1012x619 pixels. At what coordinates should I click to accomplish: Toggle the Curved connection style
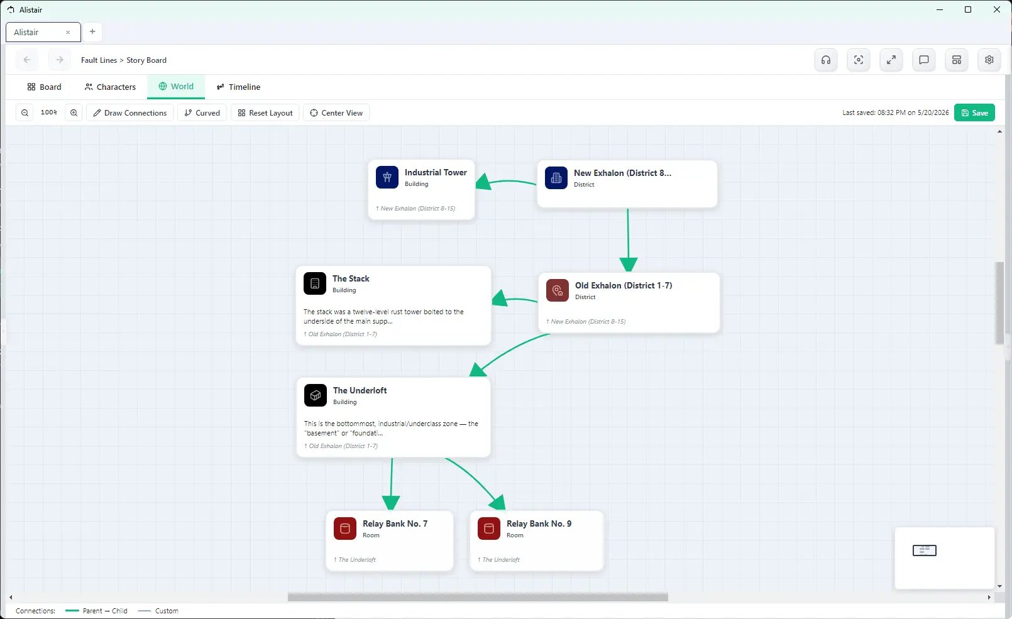[202, 113]
